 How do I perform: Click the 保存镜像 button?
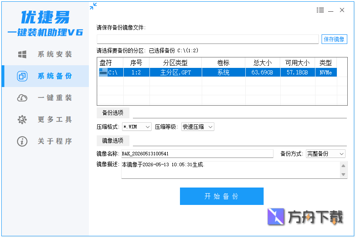pyautogui.click(x=334, y=39)
